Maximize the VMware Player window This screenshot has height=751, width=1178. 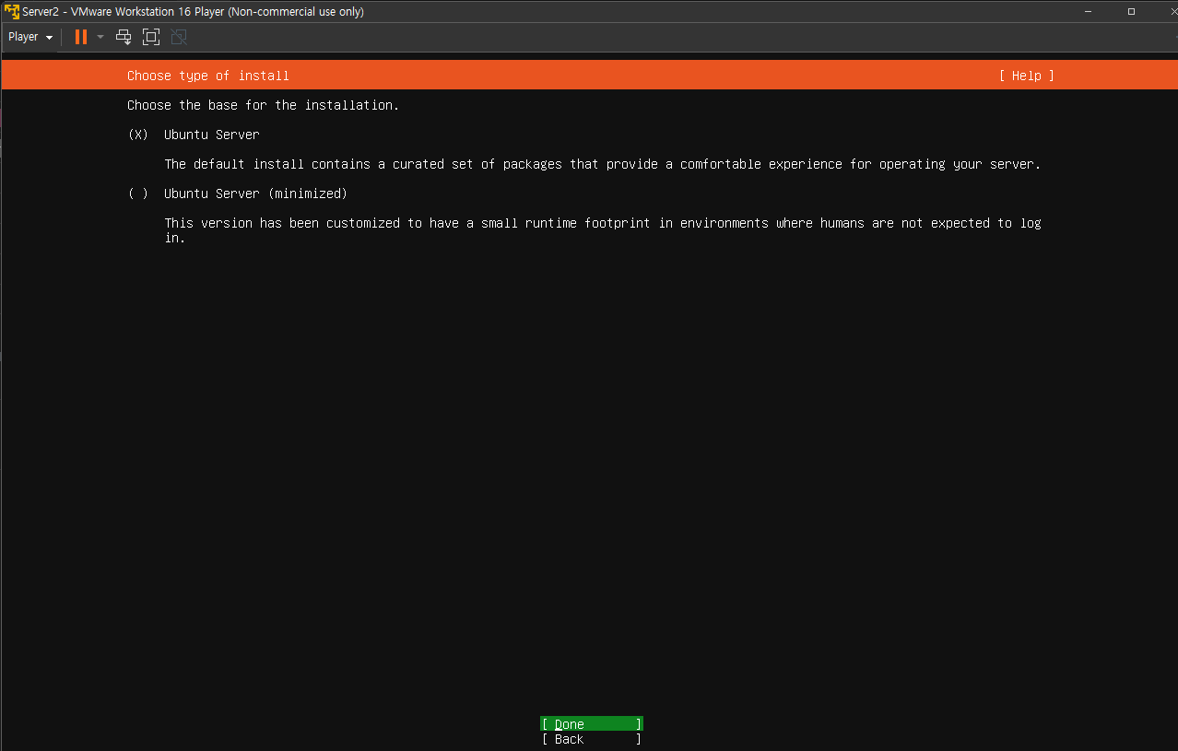click(x=1131, y=11)
